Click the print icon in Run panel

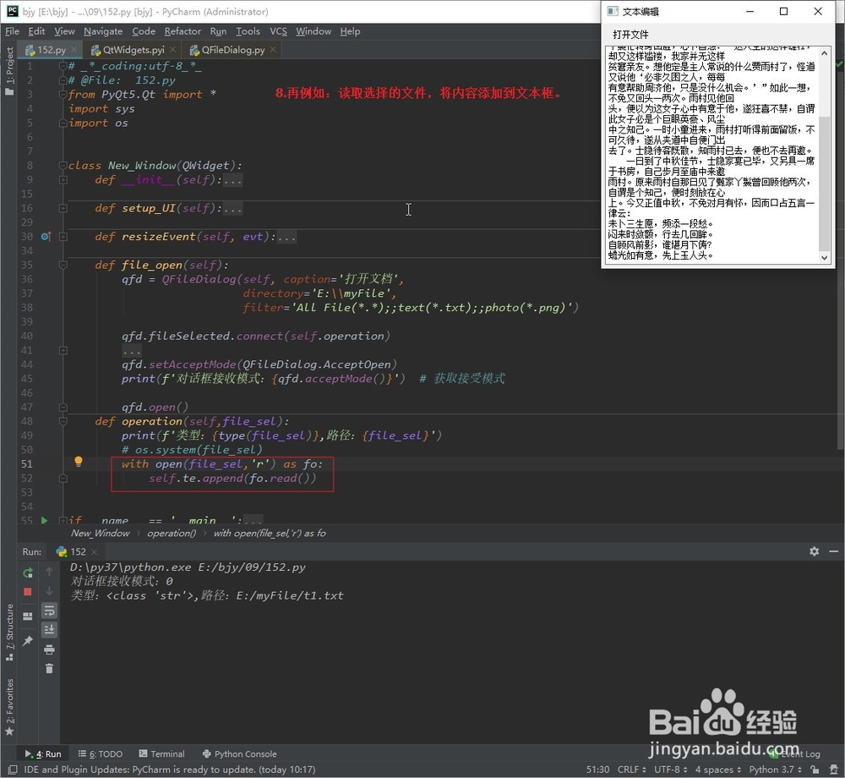pyautogui.click(x=49, y=649)
